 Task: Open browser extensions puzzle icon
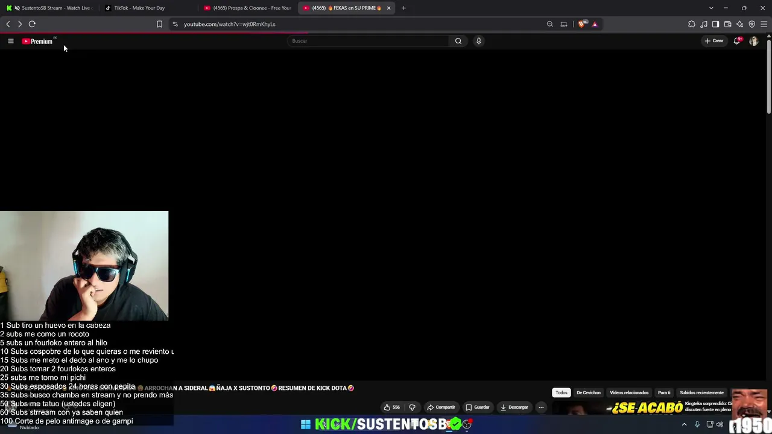[692, 24]
